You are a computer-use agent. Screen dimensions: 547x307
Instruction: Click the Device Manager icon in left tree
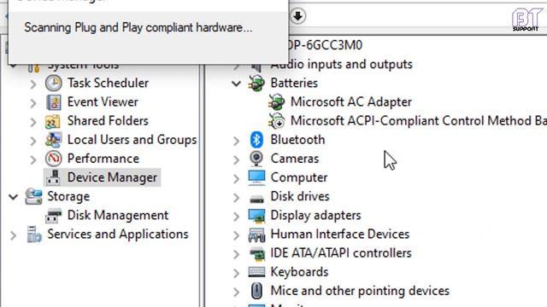tap(53, 177)
